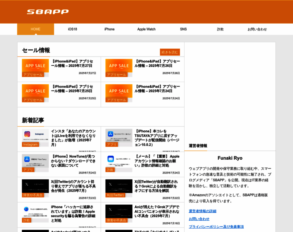Open インスタ Live利用できなくなりました article
The width and height of the screenshot is (293, 232).
[x=73, y=138]
